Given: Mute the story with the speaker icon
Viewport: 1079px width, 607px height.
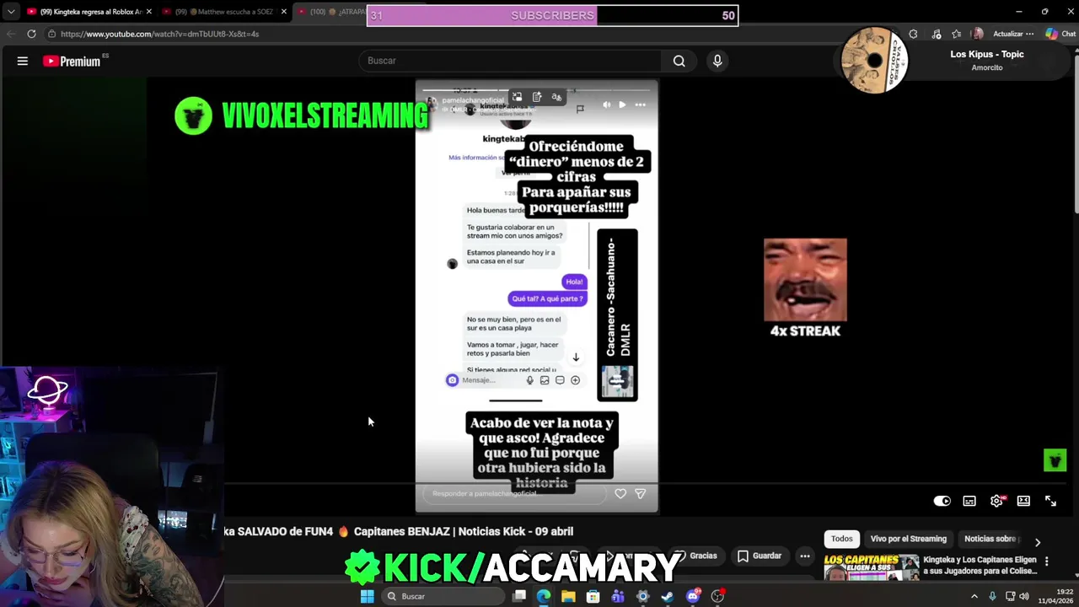Looking at the screenshot, I should click(x=606, y=105).
